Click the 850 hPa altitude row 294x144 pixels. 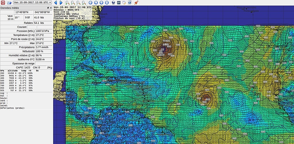(16, 88)
